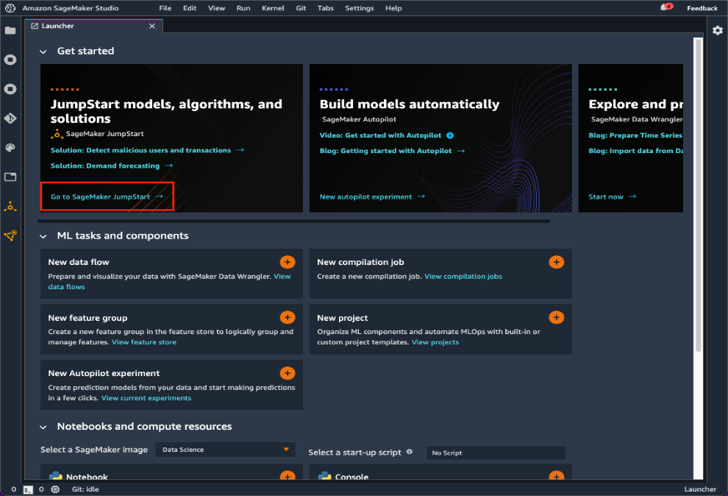Open the settings gear below the tab bar
Viewport: 728px width, 496px height.
pos(718,30)
